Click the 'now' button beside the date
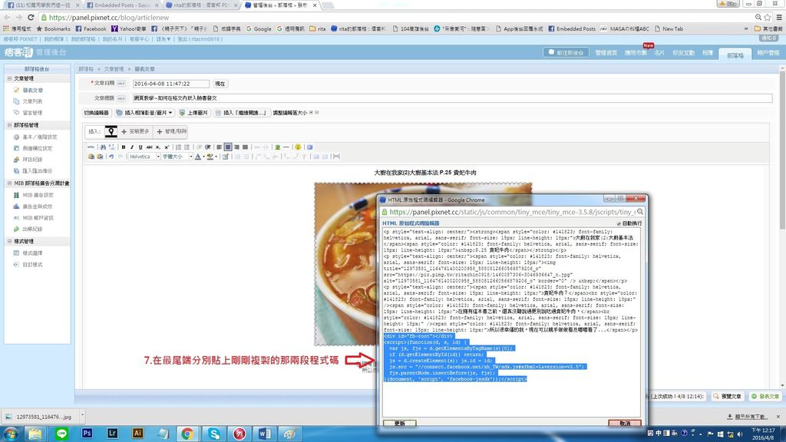 (220, 84)
